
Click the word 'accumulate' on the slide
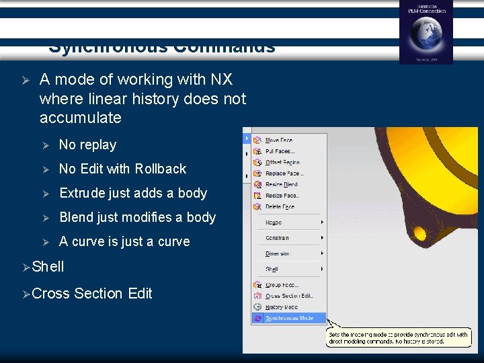[81, 118]
